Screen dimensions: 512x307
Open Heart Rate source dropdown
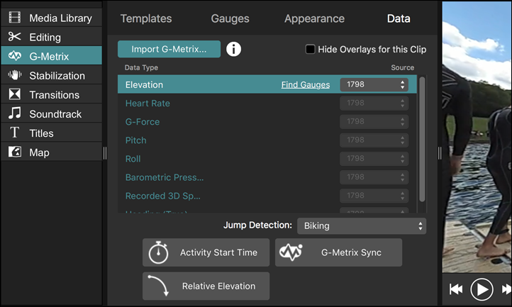[x=374, y=104]
